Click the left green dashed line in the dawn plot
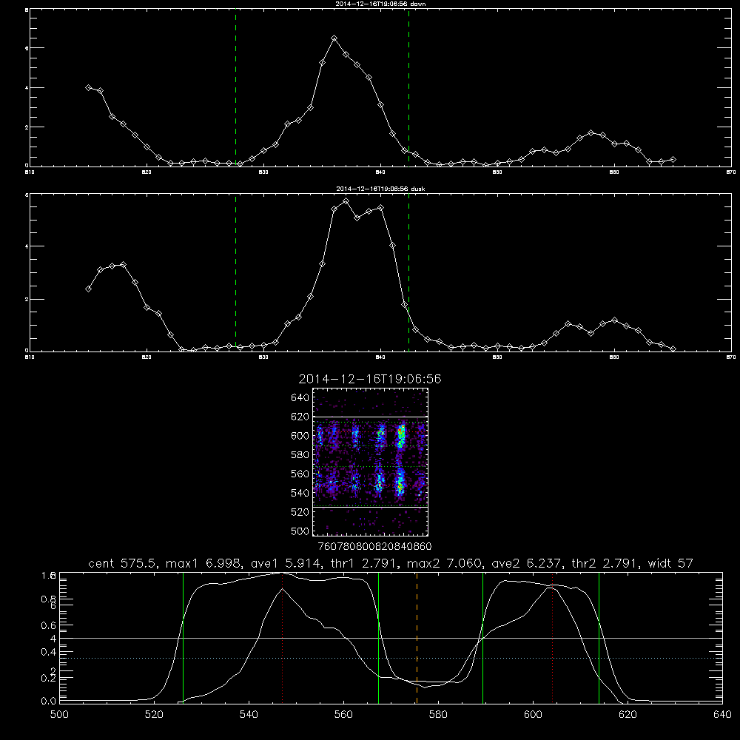The image size is (740, 740). pyautogui.click(x=235, y=87)
